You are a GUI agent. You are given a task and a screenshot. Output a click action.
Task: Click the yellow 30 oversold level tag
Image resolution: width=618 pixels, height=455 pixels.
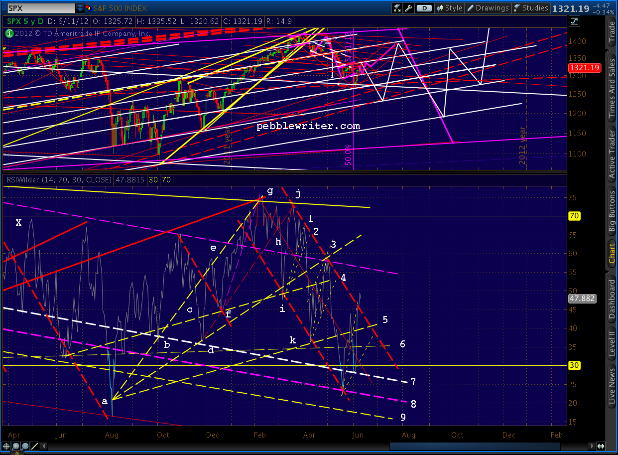coord(575,365)
